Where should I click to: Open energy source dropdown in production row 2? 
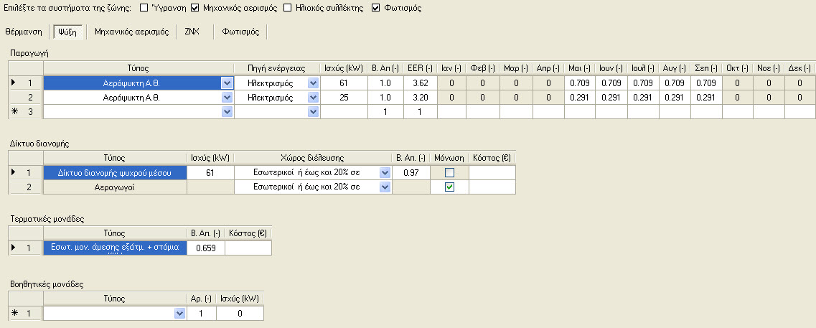(x=313, y=98)
